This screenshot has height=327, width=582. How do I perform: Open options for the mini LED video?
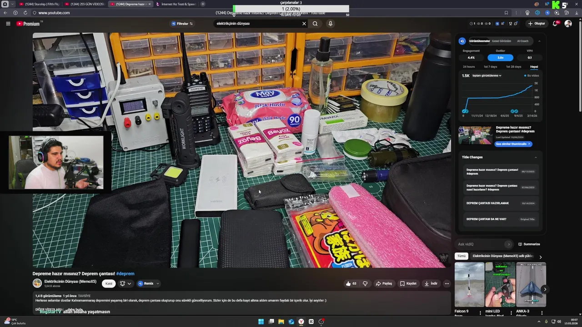[x=511, y=312]
